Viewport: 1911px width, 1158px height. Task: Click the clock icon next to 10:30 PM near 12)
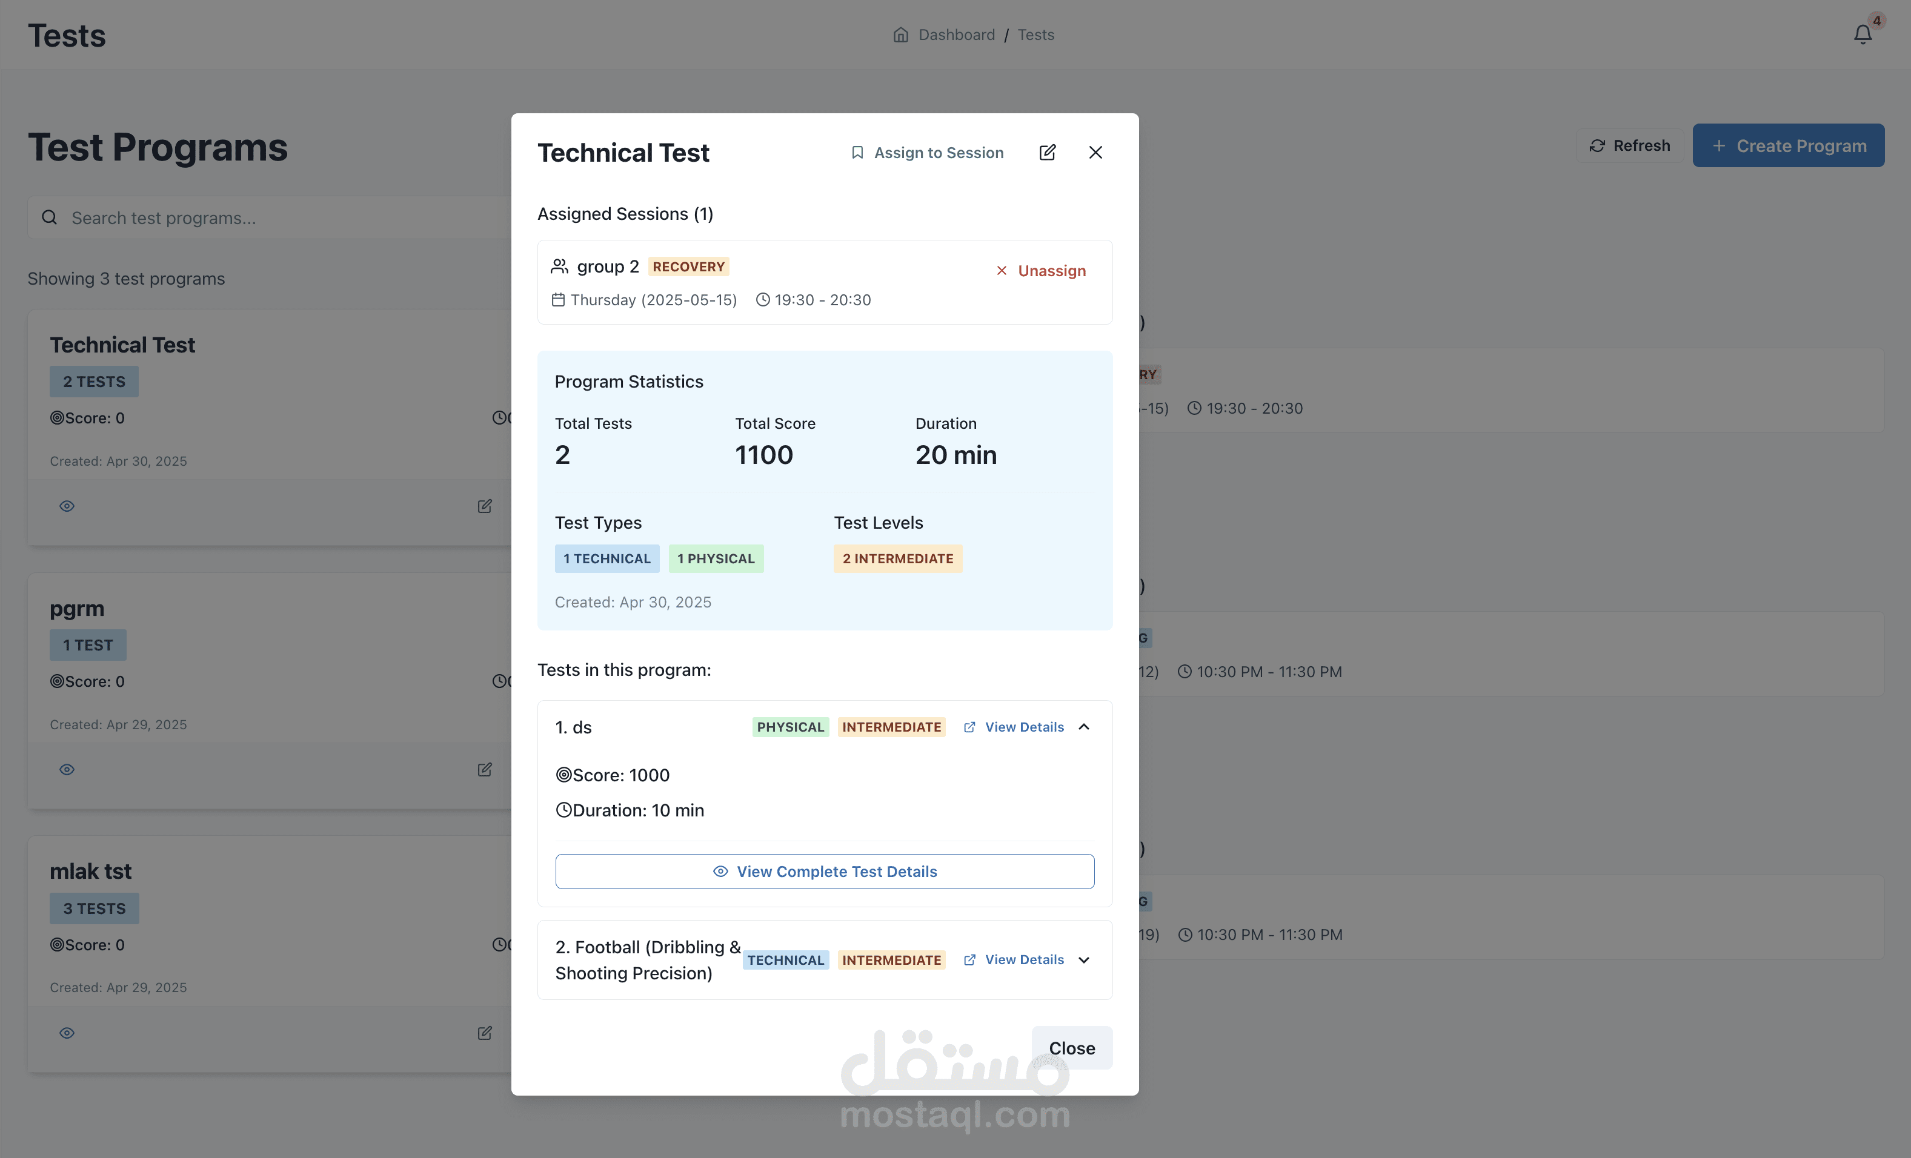click(x=1185, y=672)
